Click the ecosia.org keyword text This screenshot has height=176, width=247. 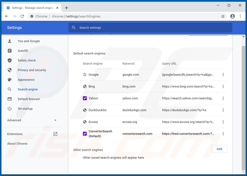pyautogui.click(x=130, y=122)
